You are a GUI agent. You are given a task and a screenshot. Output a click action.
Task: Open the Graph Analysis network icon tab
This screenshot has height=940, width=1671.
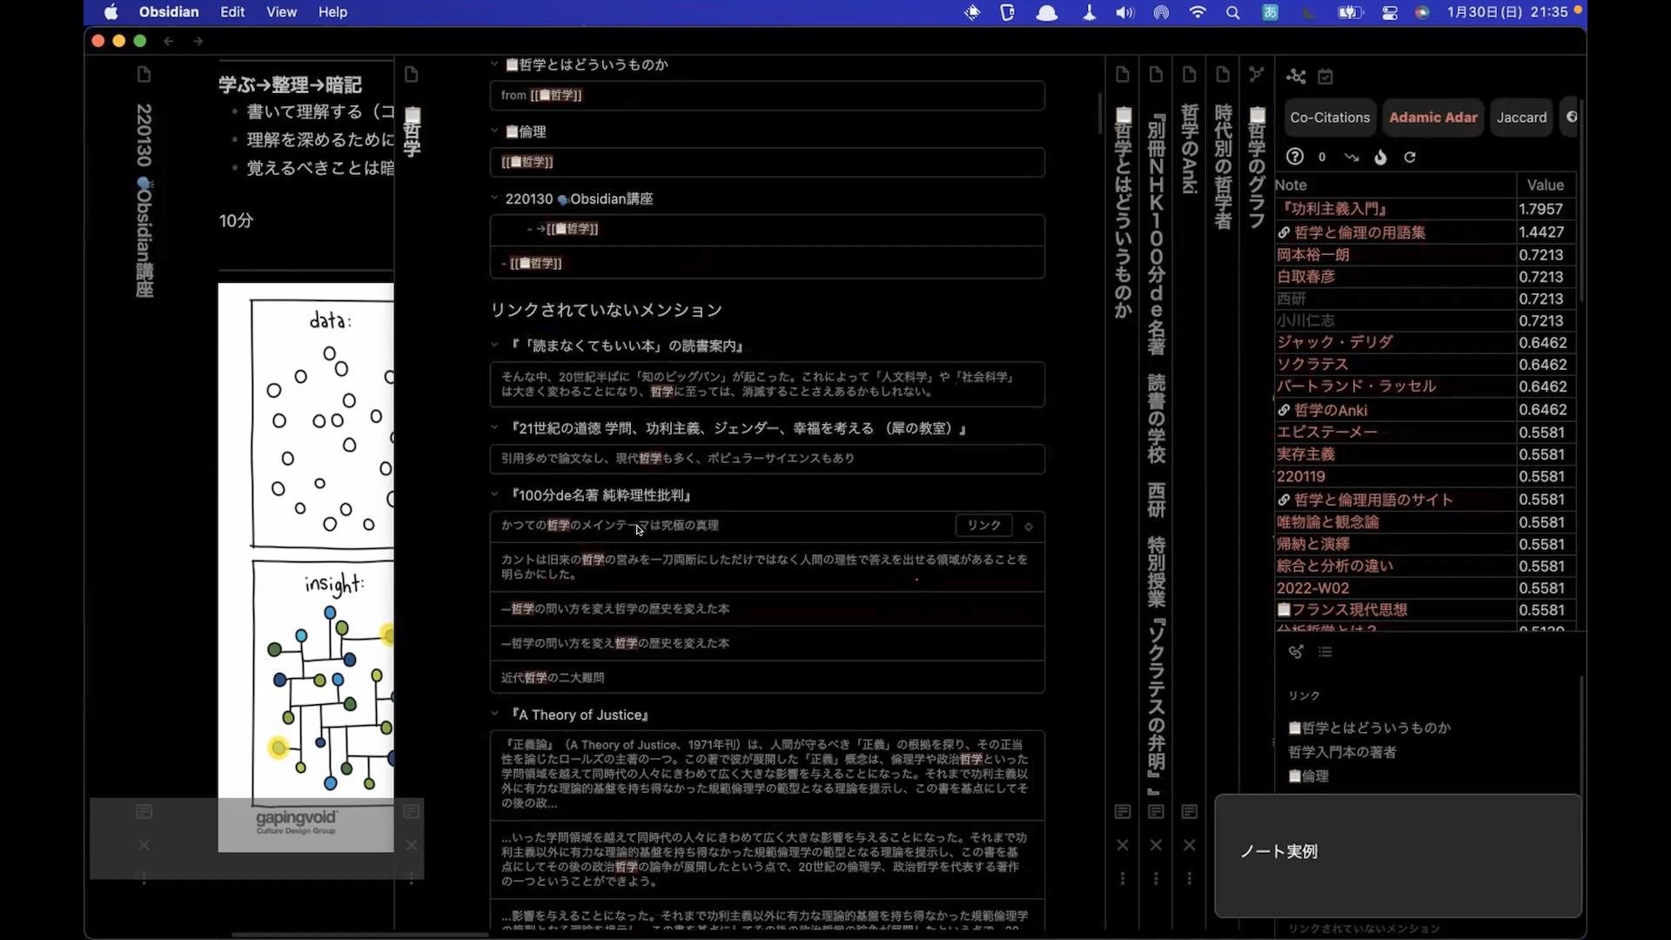click(1296, 77)
